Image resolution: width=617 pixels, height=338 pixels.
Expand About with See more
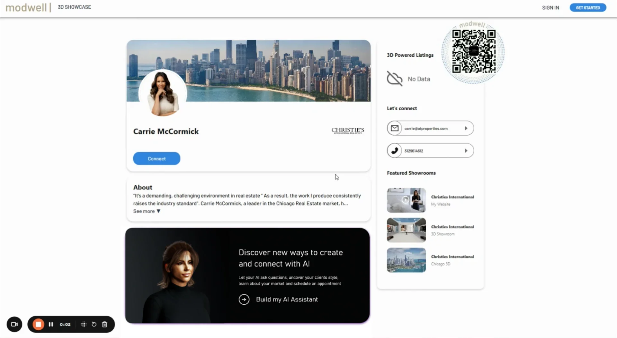(x=147, y=211)
